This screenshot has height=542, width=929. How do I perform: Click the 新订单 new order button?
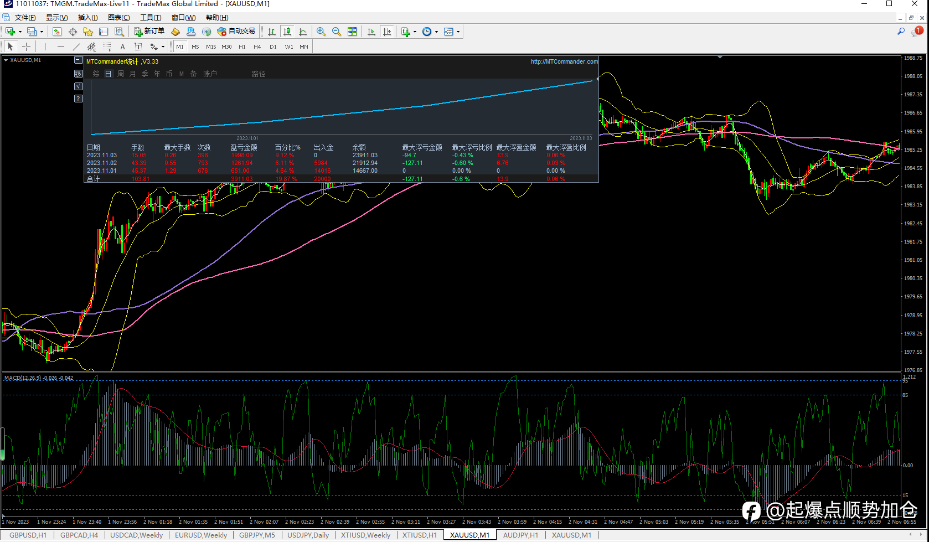pos(149,32)
